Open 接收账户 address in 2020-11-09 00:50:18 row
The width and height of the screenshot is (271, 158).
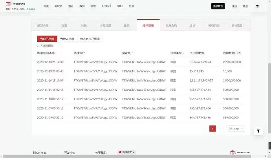click(144, 108)
